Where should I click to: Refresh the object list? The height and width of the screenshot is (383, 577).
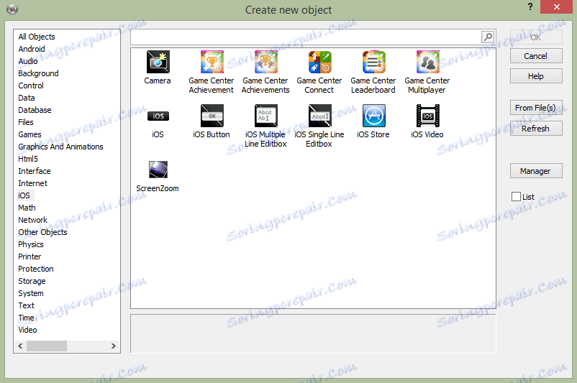[536, 129]
